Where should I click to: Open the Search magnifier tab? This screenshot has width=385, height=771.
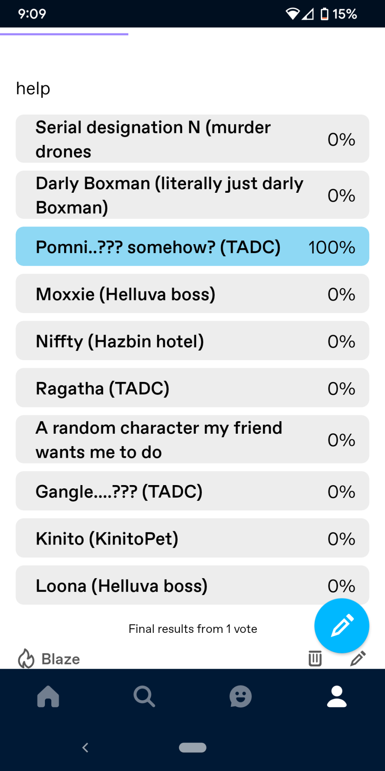[x=144, y=696]
